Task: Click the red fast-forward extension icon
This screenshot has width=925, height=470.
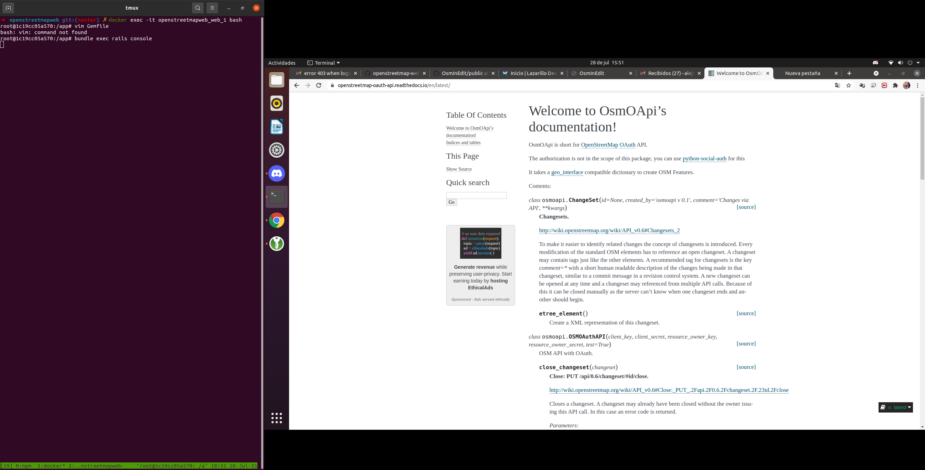Action: tap(884, 85)
